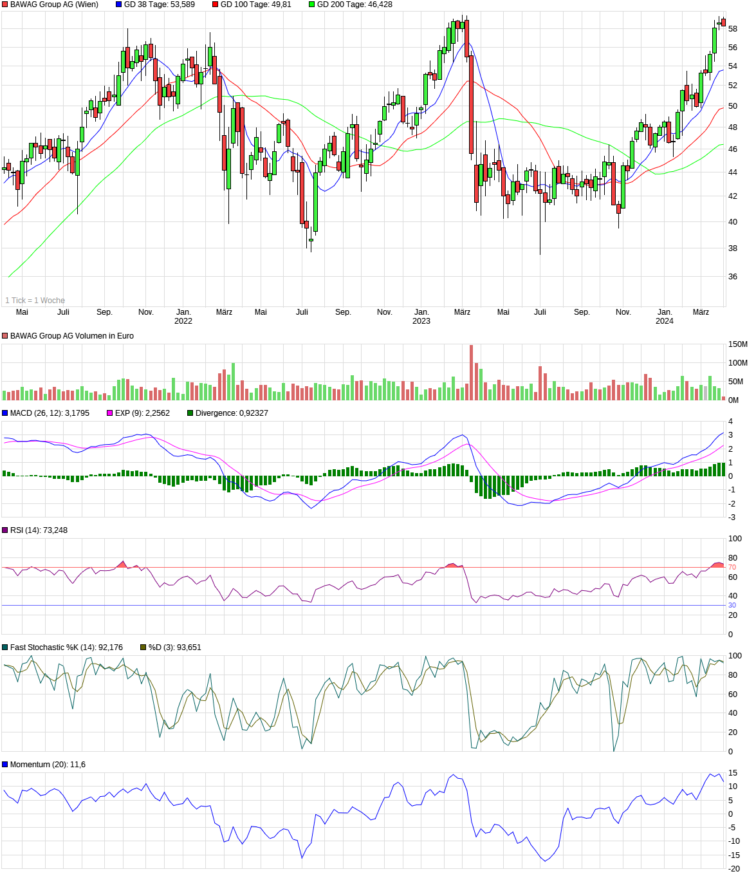Click the 'Jan. 2023' axis label
Viewport: 756px width, 876px height.
pyautogui.click(x=421, y=317)
